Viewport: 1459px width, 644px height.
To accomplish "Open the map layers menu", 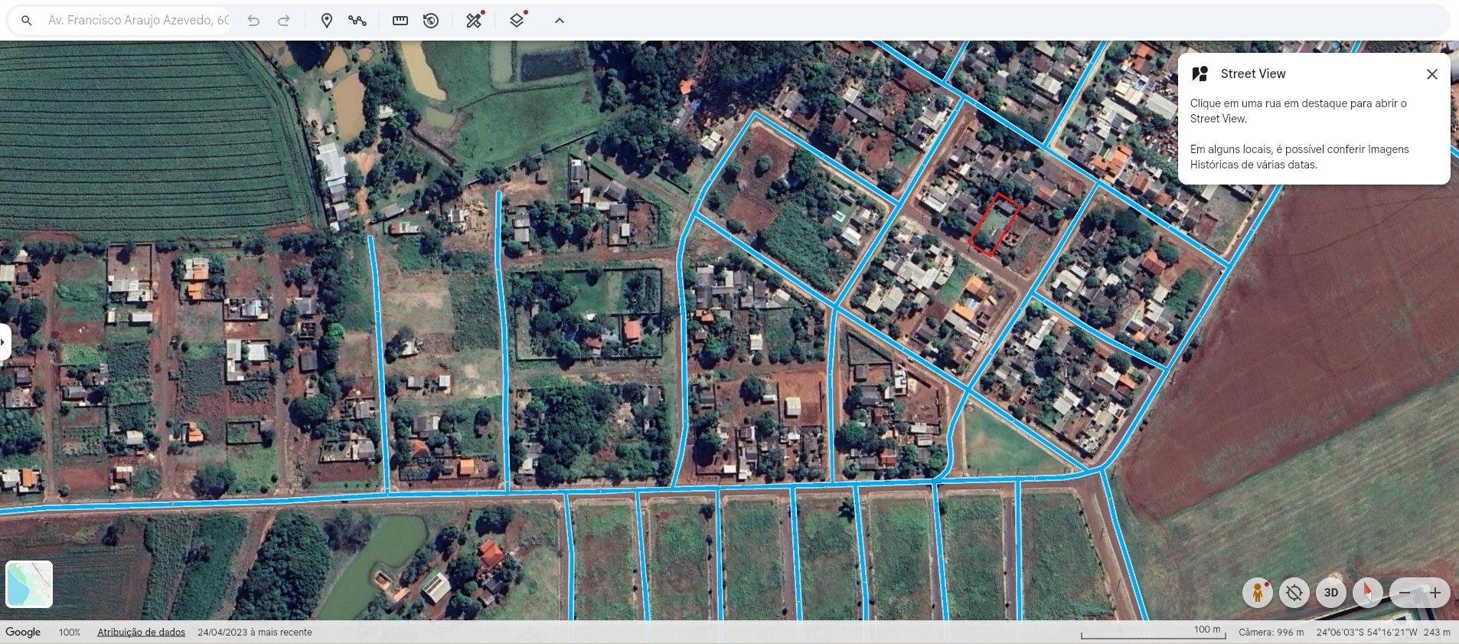I will [517, 21].
